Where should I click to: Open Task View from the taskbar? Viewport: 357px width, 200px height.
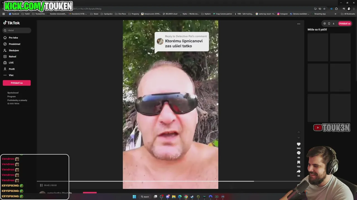coord(155,197)
